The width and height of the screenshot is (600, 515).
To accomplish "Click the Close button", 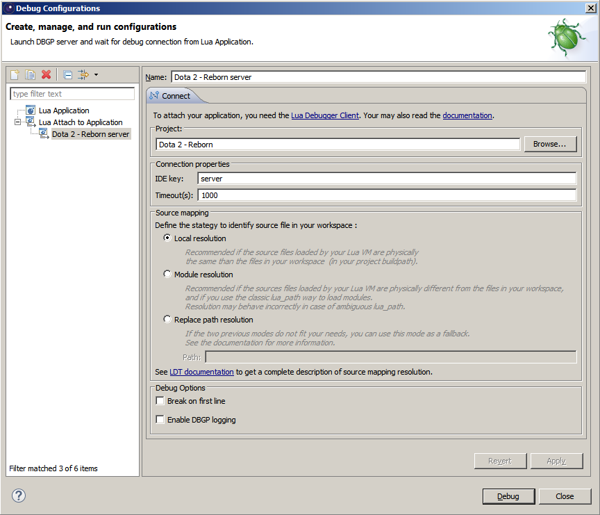I will 565,496.
